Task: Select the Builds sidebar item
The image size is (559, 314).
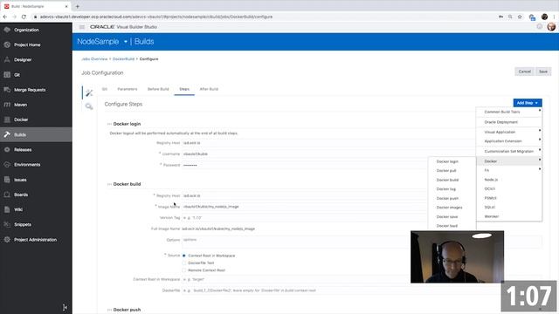Action: pos(36,134)
